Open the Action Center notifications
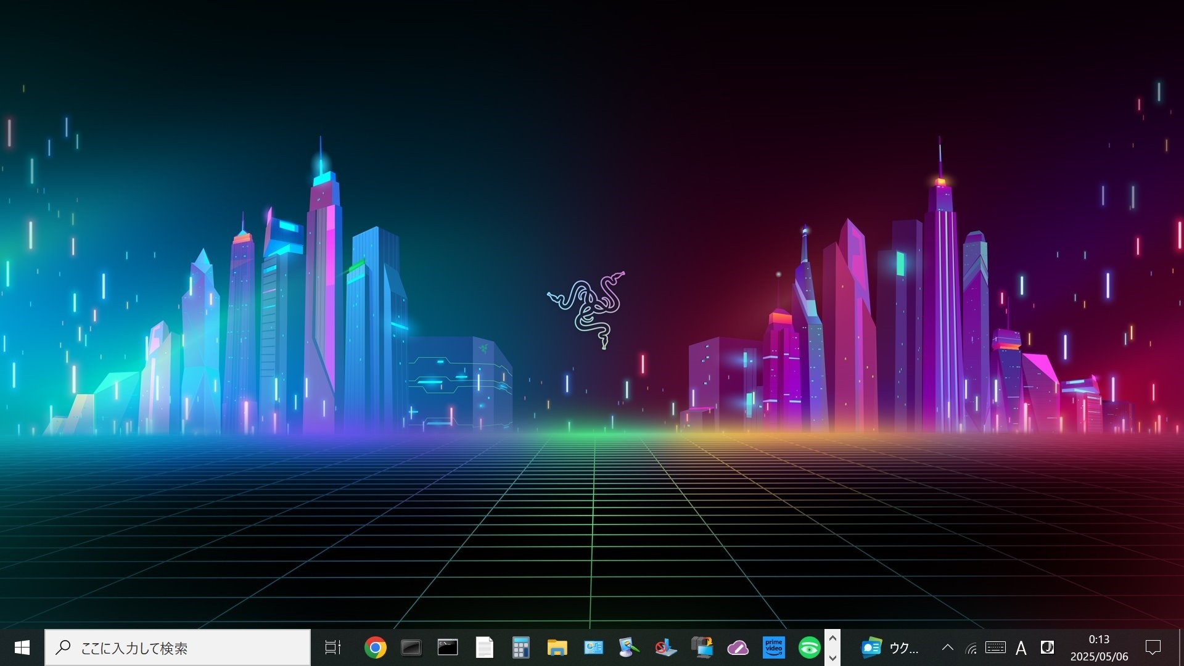 (x=1153, y=647)
